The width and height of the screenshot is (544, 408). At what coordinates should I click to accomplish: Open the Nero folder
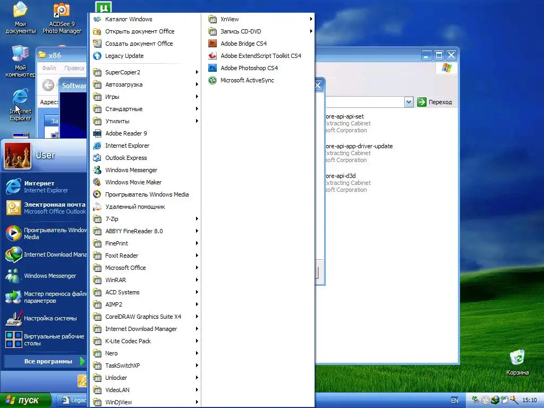click(146, 353)
